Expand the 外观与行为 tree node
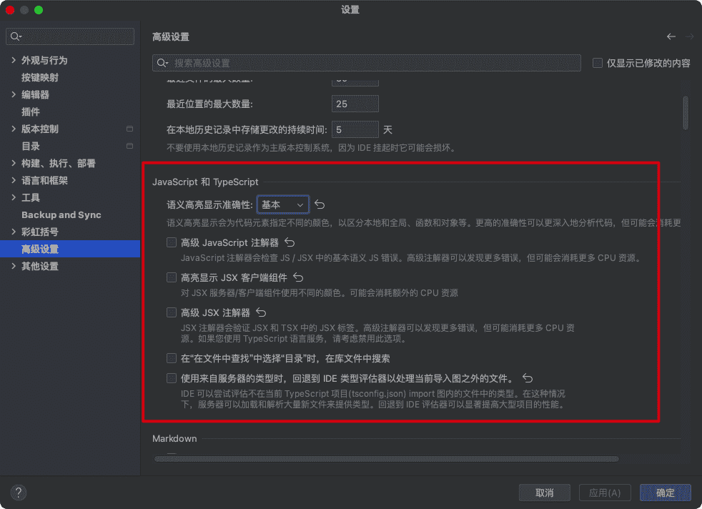The width and height of the screenshot is (702, 509). point(14,60)
